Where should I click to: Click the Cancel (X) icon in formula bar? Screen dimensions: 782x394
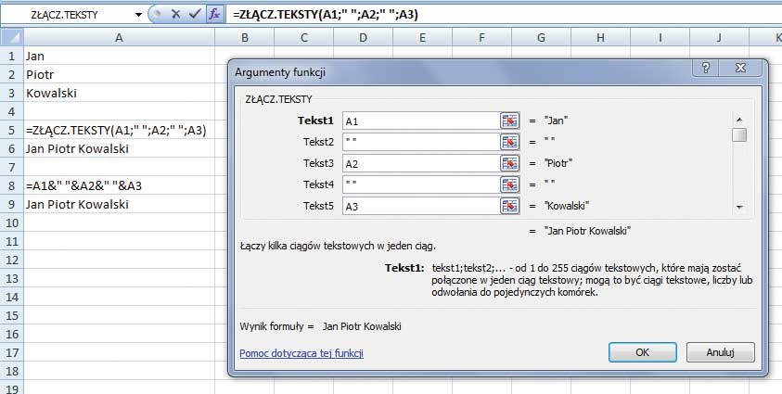click(175, 15)
